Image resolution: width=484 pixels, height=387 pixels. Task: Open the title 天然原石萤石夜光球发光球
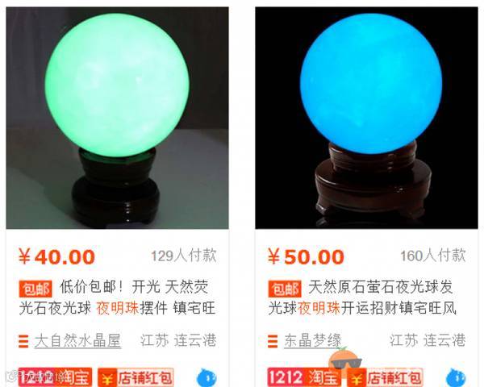(362, 298)
